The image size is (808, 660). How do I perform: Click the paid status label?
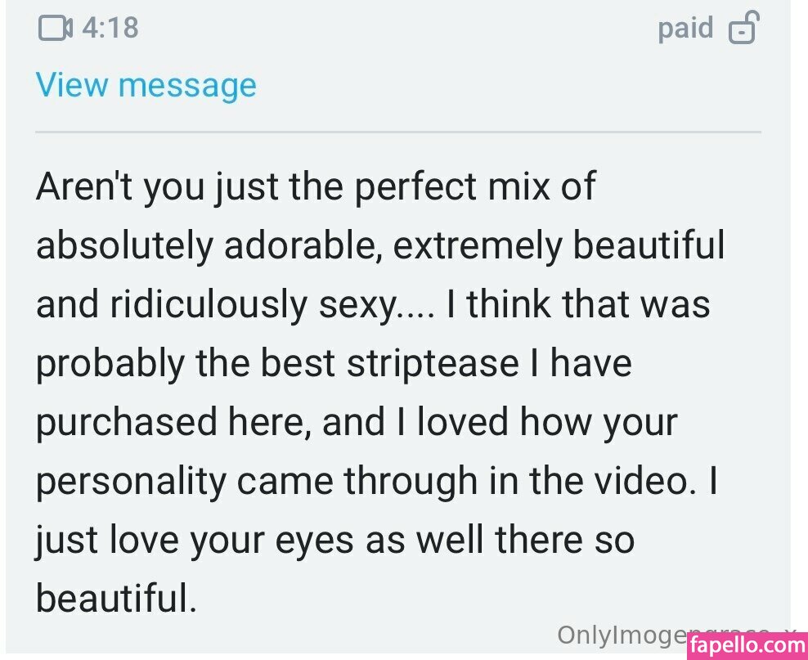coord(685,29)
